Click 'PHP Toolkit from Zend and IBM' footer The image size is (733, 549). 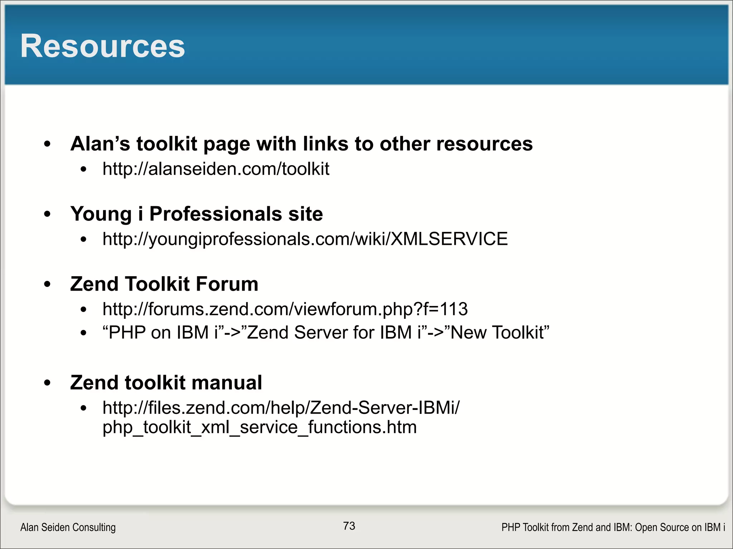pos(613,527)
